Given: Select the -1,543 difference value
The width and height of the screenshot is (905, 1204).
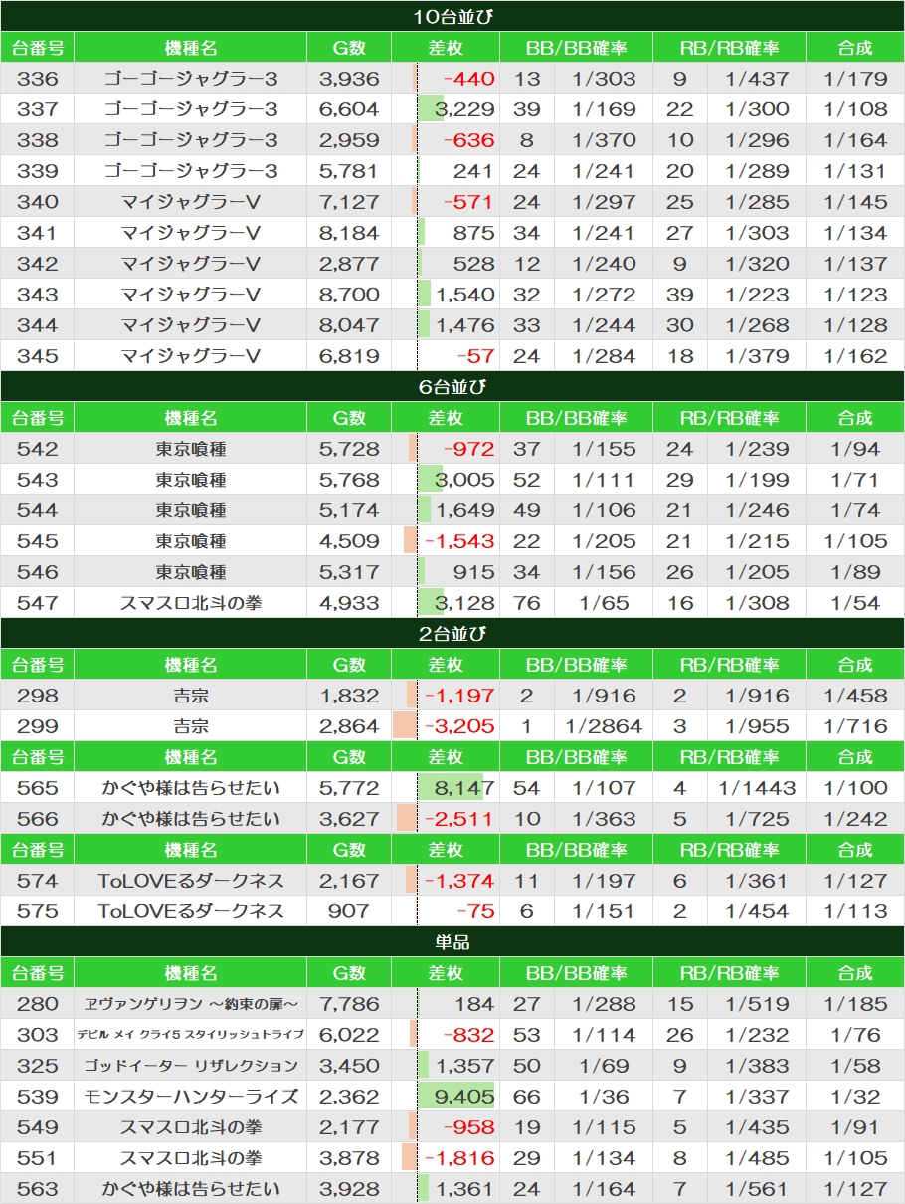Looking at the screenshot, I should [459, 541].
